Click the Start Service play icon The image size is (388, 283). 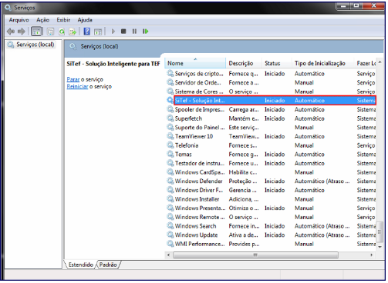113,32
